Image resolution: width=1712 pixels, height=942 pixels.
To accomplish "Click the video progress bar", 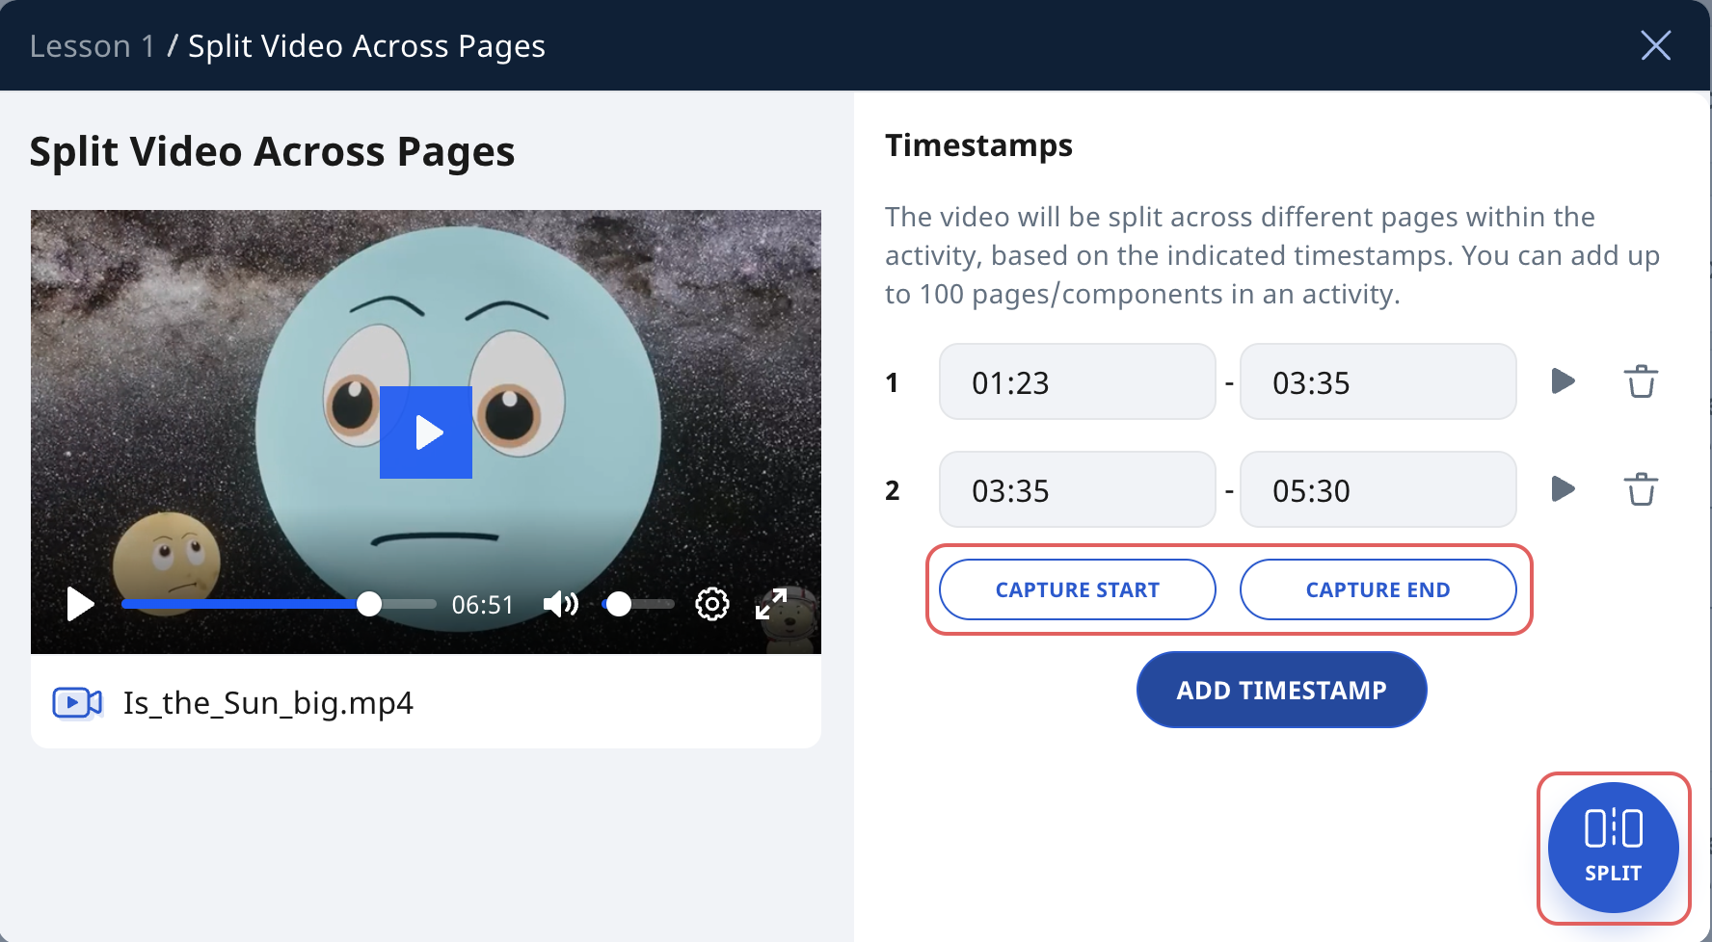I will (x=279, y=604).
